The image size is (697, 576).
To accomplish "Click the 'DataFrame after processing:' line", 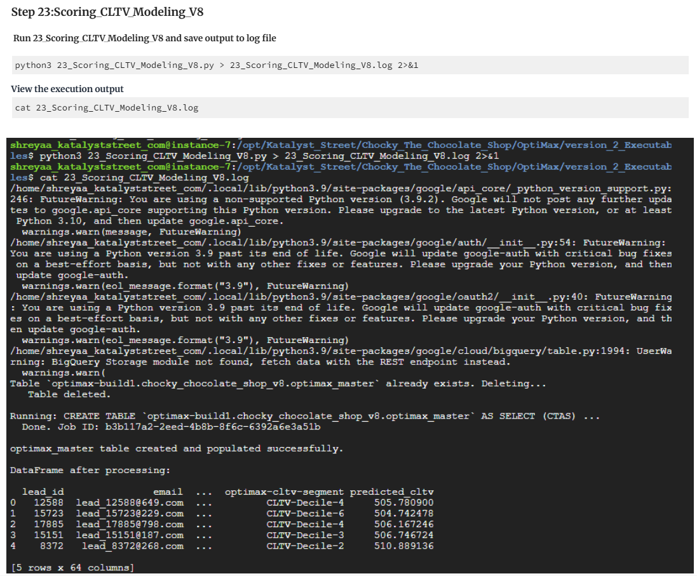I will [x=90, y=470].
